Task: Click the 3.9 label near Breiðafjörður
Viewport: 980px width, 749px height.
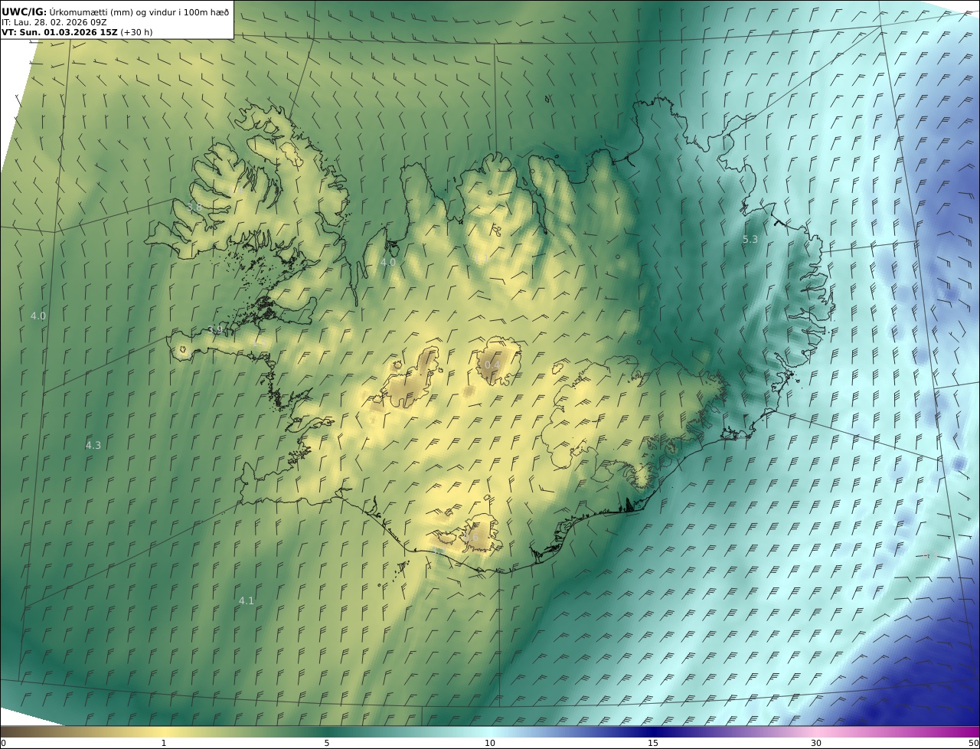Action: [x=215, y=330]
